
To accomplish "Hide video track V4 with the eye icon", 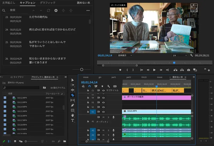I will [104, 98].
